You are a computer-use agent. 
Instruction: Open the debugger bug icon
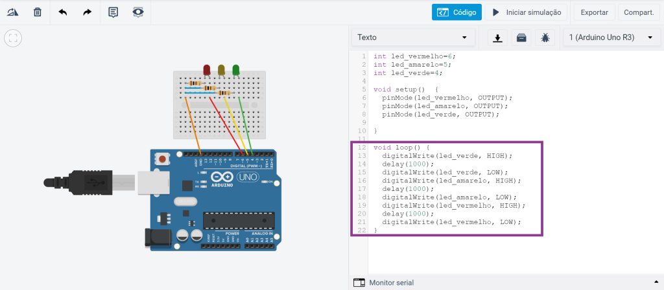pyautogui.click(x=545, y=38)
